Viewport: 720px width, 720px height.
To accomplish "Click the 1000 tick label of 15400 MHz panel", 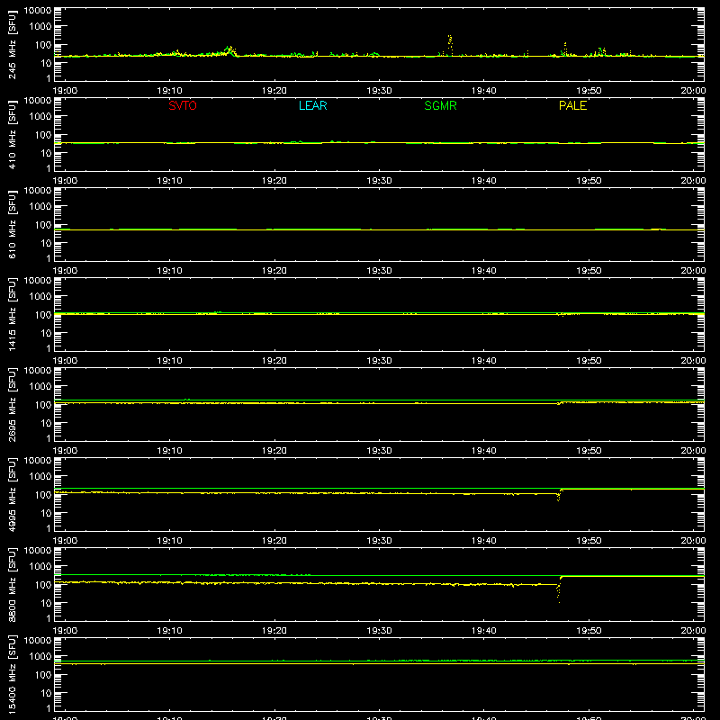I will [x=40, y=657].
